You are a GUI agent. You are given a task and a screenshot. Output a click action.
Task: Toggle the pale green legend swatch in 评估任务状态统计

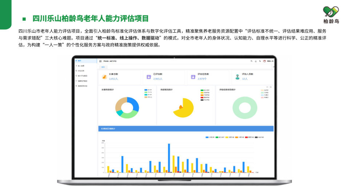coord(262,93)
